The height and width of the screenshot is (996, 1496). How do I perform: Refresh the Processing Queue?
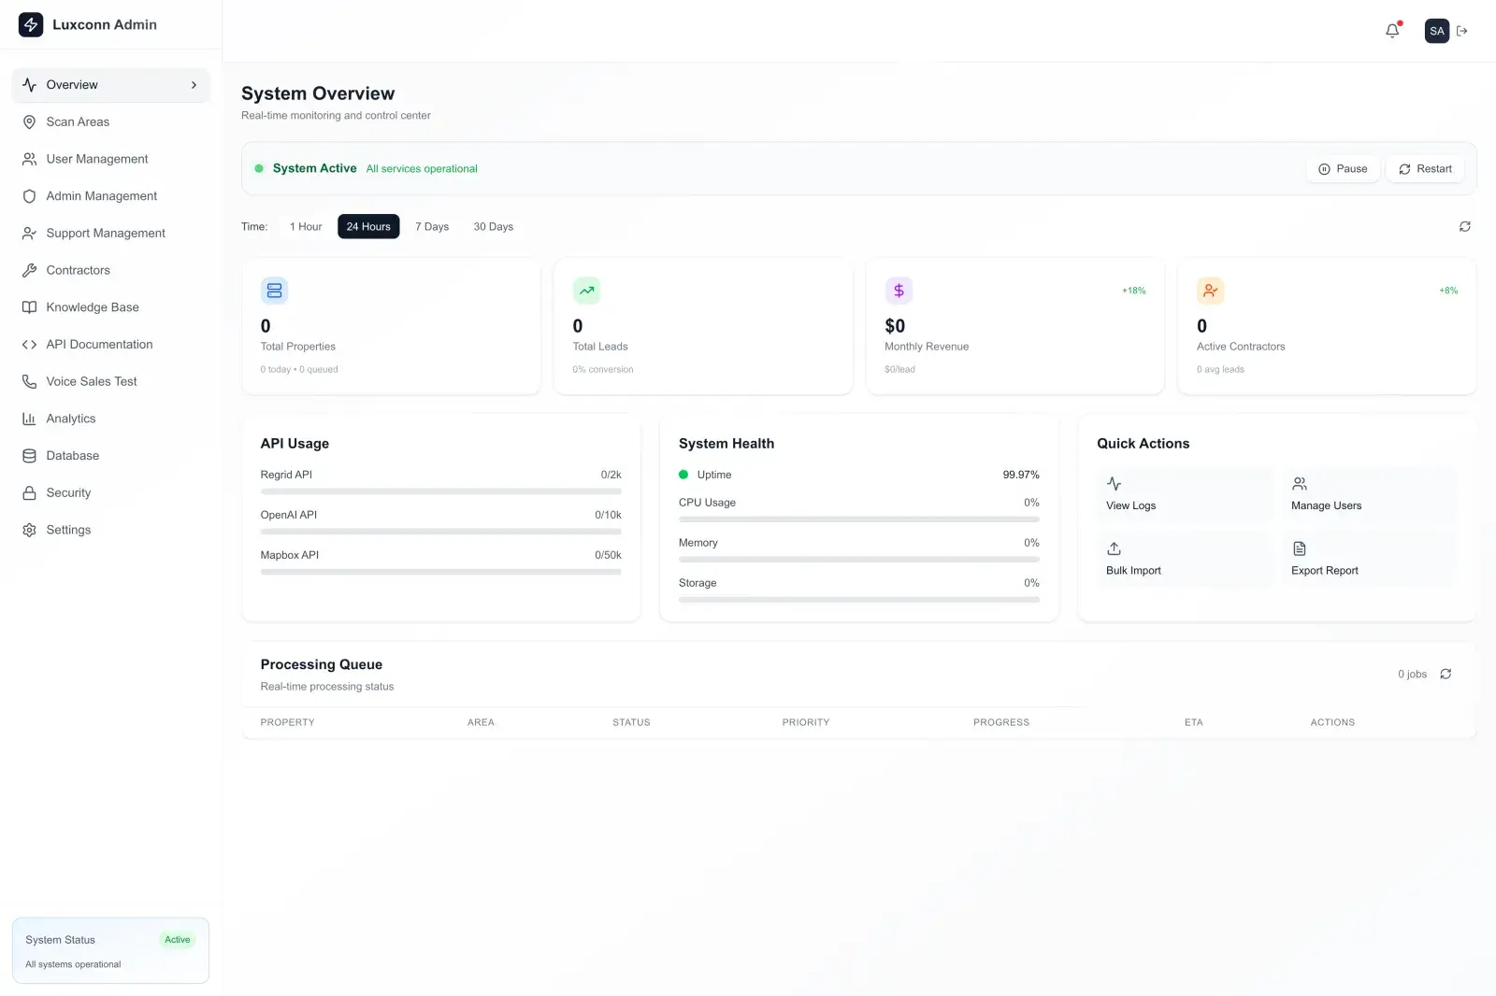(x=1446, y=675)
